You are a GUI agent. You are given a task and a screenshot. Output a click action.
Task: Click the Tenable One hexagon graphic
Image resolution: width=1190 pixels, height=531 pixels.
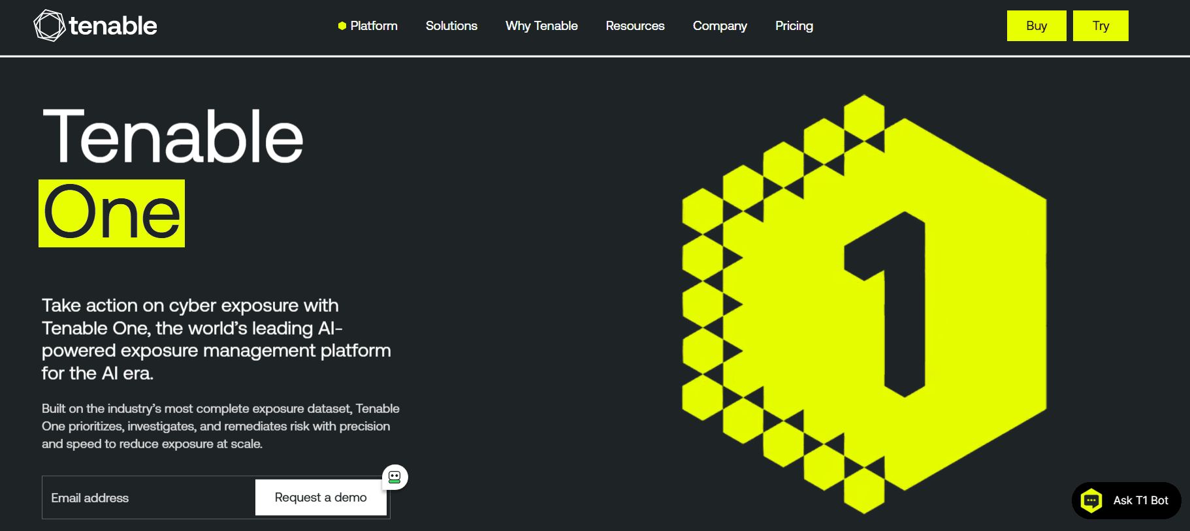[x=864, y=304]
